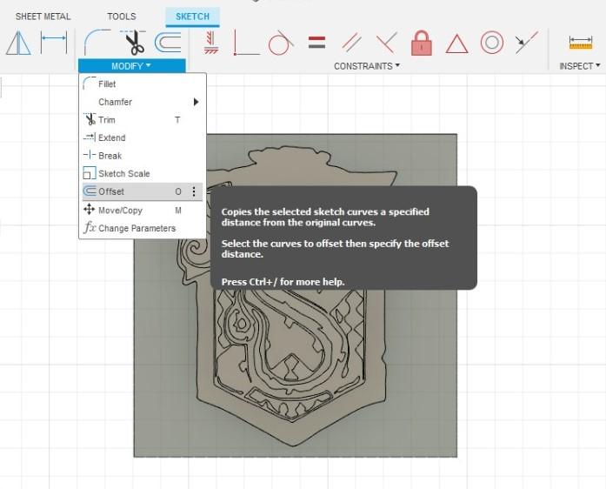Apply the Collinear constraint

526,43
